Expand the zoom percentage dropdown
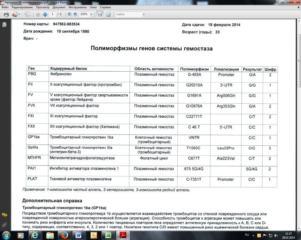The width and height of the screenshot is (301, 240). 91,14
